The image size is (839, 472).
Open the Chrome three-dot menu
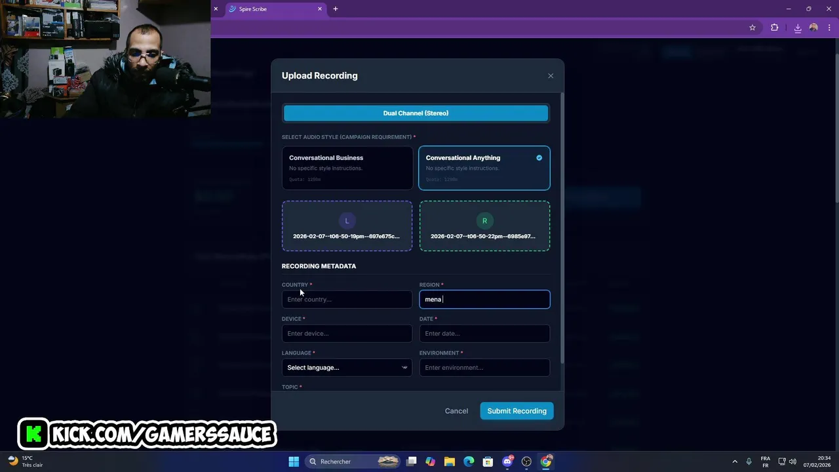tap(829, 28)
